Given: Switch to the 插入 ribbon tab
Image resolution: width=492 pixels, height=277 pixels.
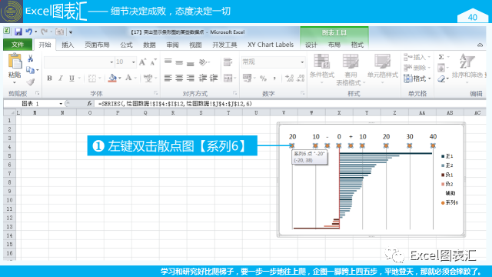Looking at the screenshot, I should [x=68, y=45].
